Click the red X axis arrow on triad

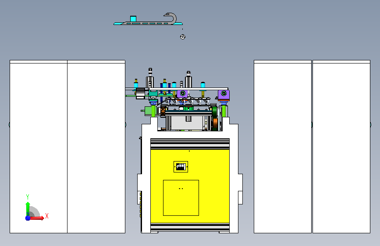pyautogui.click(x=38, y=218)
